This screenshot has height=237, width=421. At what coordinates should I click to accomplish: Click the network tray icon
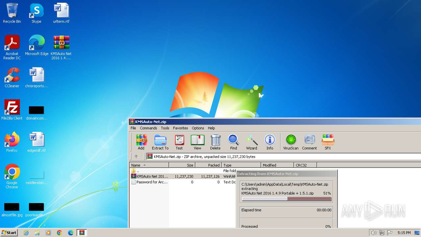point(382,233)
